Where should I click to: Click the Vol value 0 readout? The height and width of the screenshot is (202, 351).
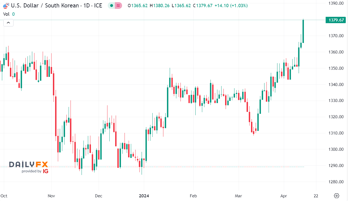coord(13,14)
